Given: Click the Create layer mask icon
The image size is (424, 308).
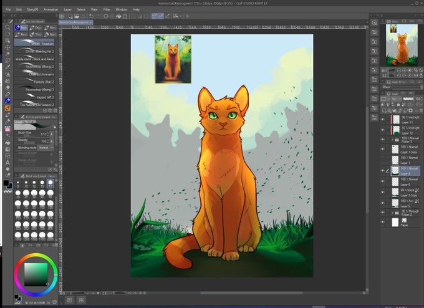Looking at the screenshot, I should (411, 110).
